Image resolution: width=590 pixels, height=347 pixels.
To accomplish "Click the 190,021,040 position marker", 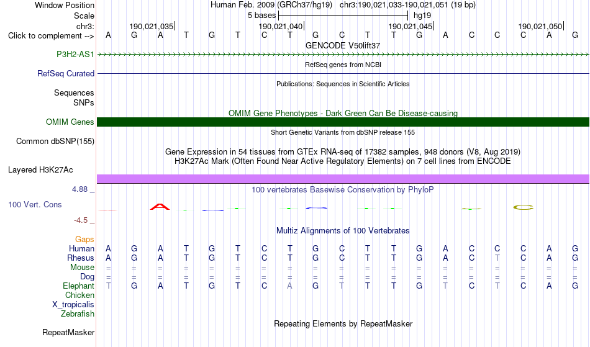I will tap(281, 26).
